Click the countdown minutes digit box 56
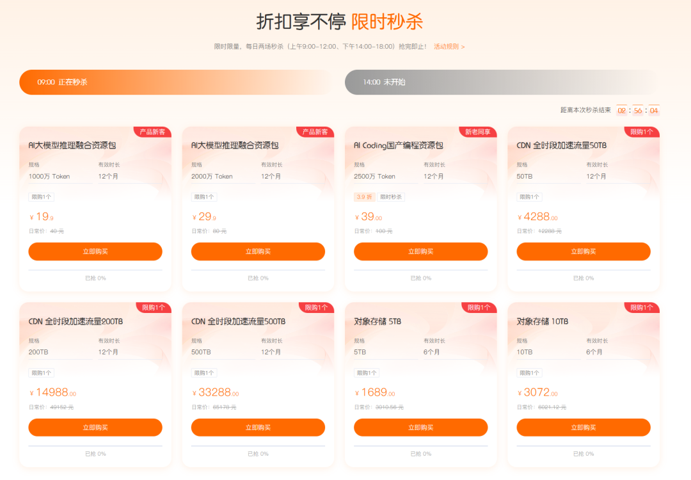Viewport: 691px width, 480px height. [638, 110]
